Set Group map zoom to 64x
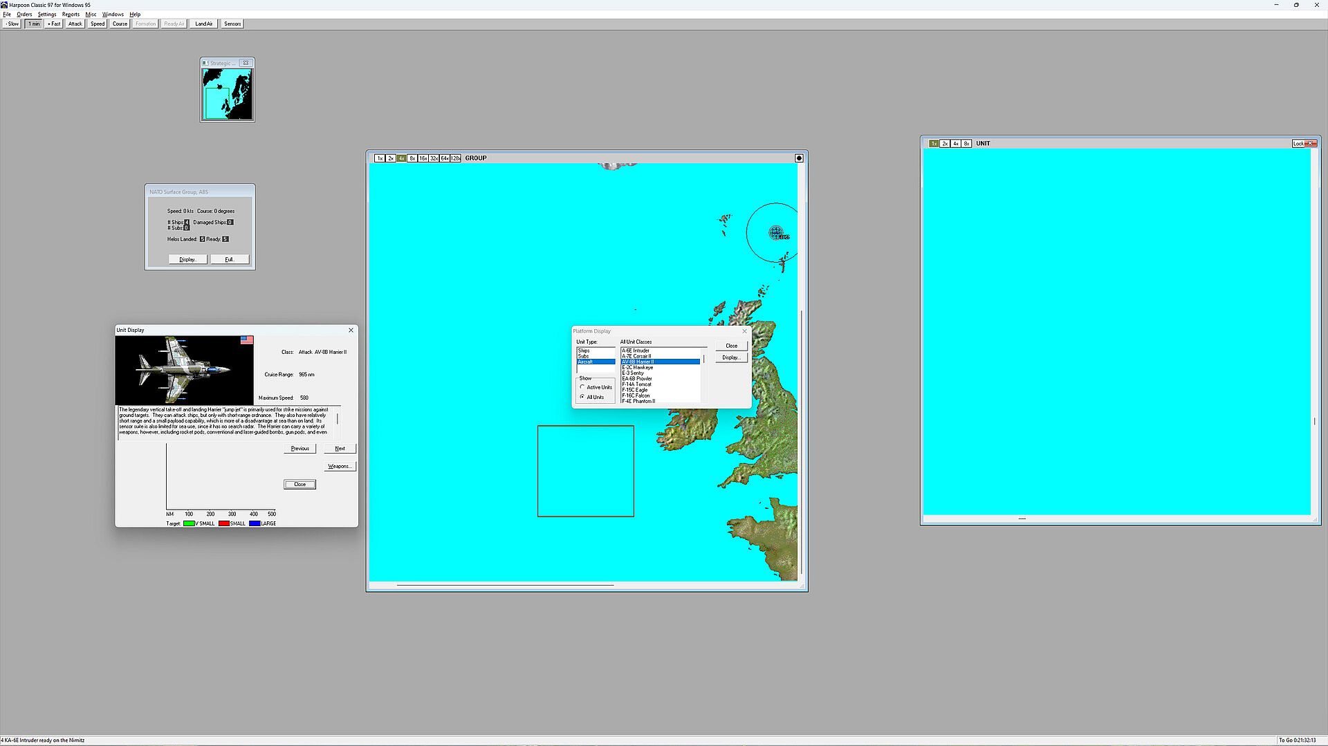1328x746 pixels. (445, 158)
